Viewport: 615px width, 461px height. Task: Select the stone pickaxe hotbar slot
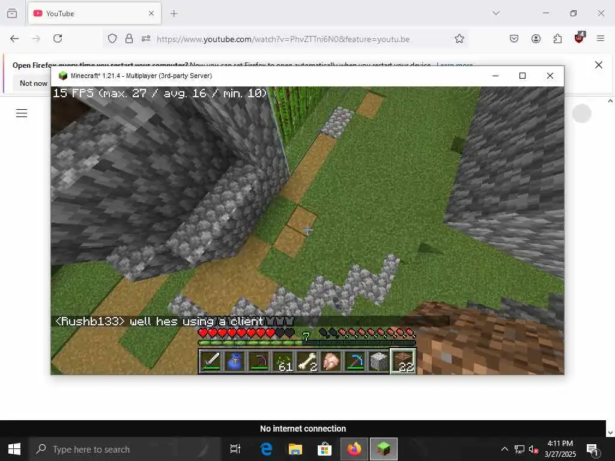click(x=259, y=361)
